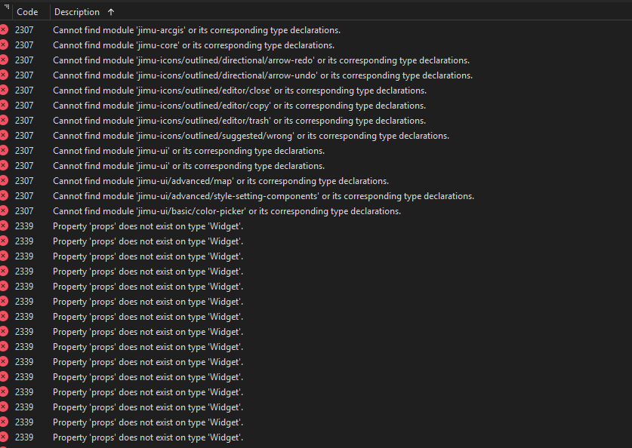Click code 2307 on the 'jimu-core' row
The image size is (632, 448).
tap(24, 45)
